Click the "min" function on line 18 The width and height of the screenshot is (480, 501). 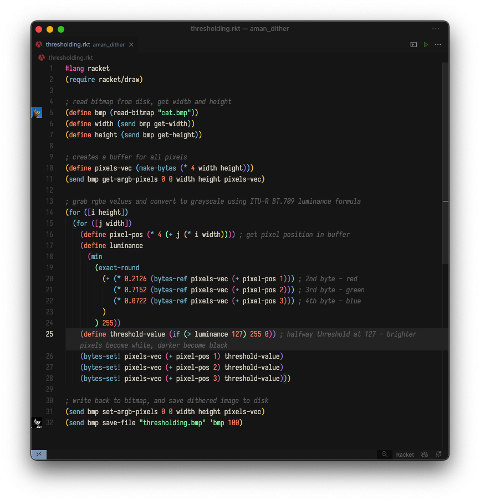[x=96, y=257]
